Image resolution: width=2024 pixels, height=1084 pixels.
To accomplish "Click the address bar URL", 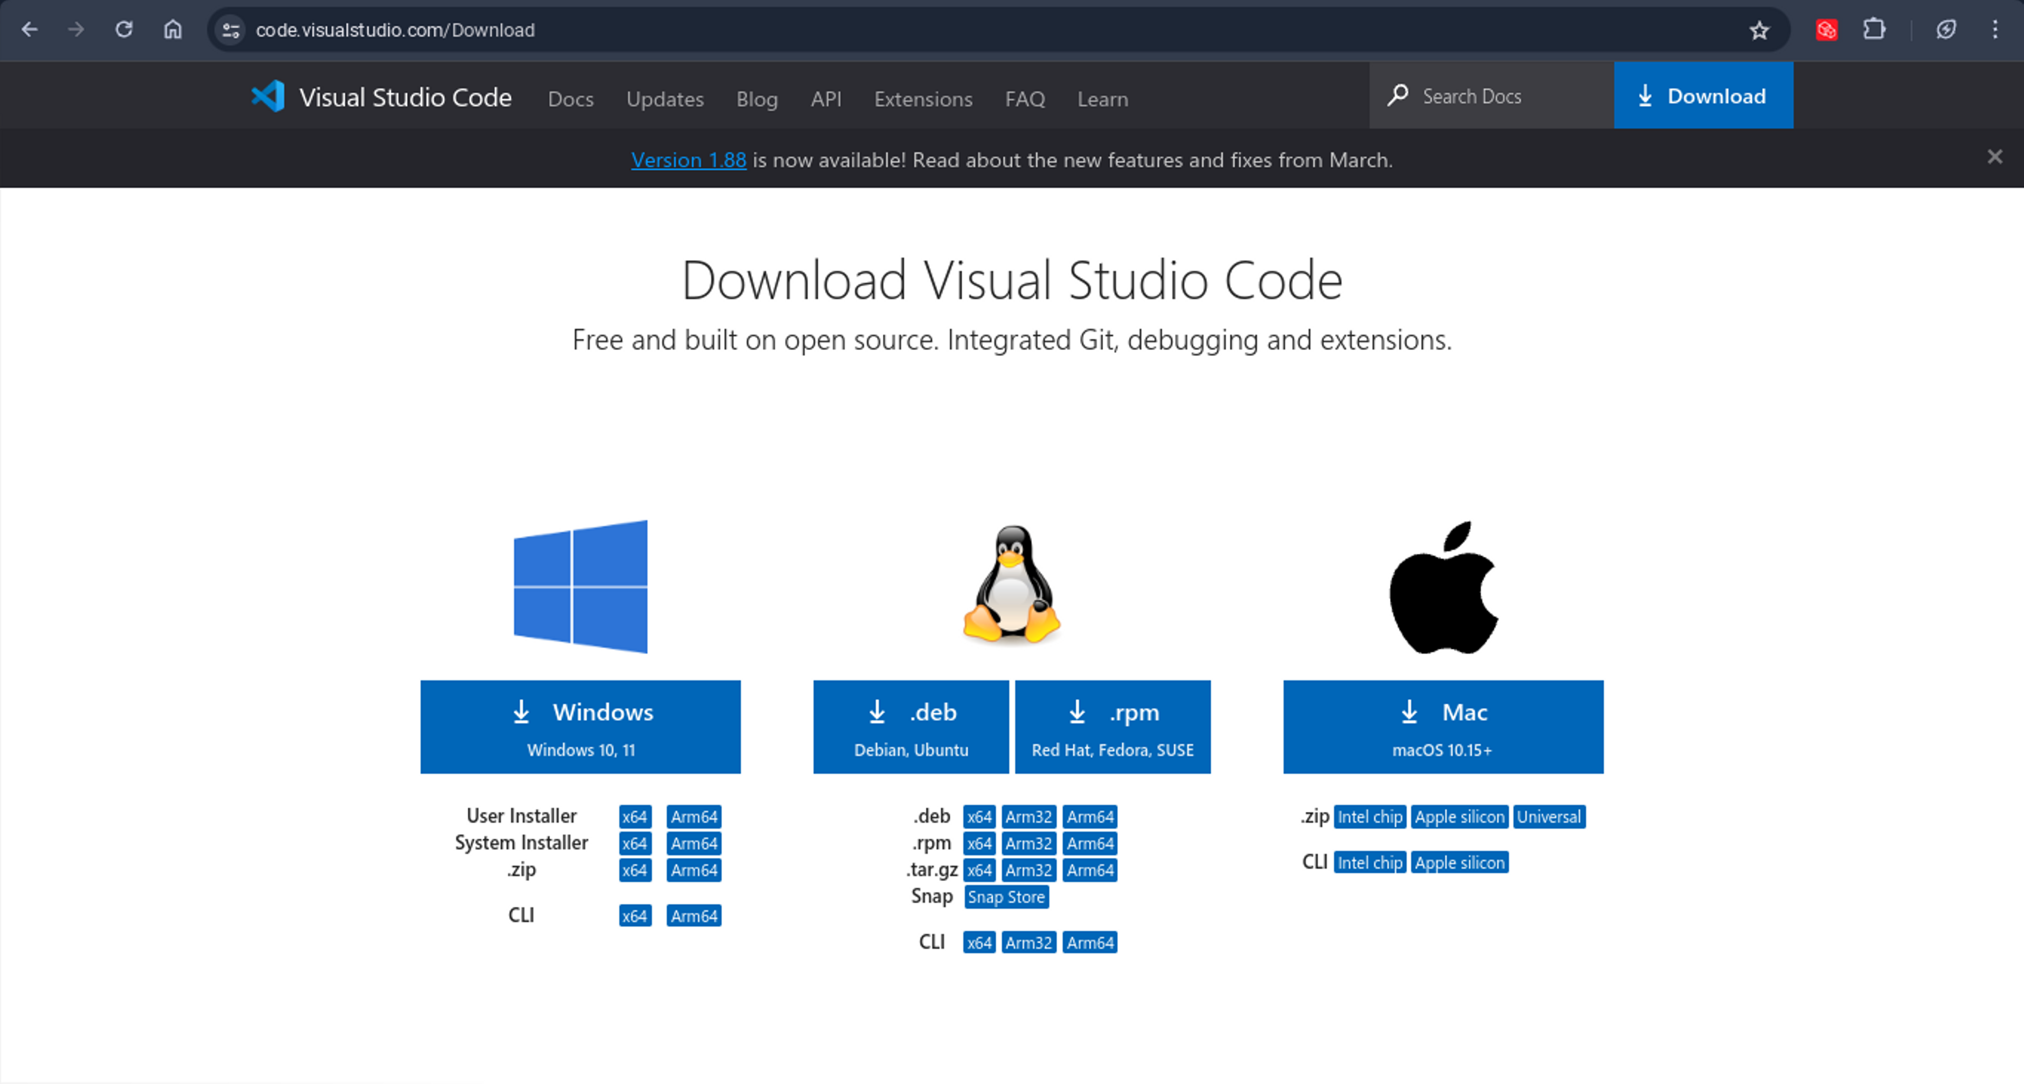I will (x=395, y=30).
